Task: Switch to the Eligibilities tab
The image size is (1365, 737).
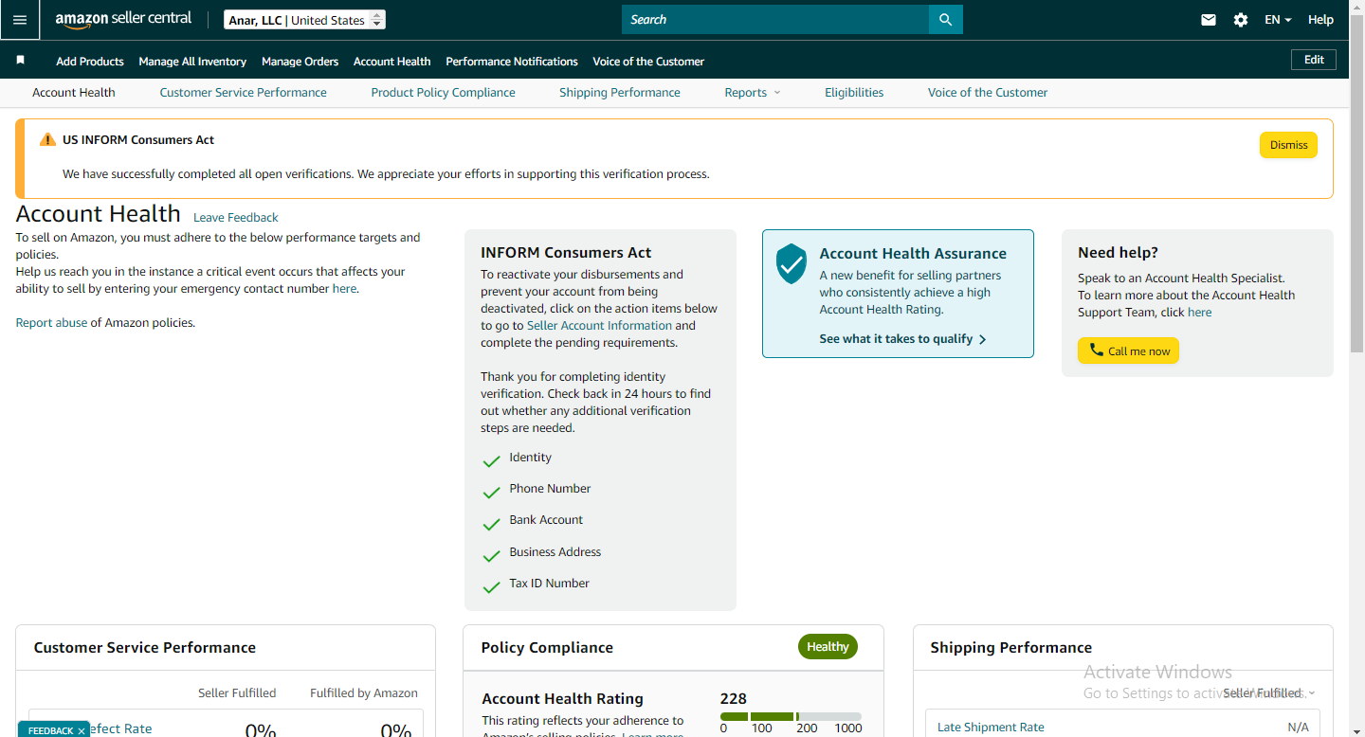Action: (854, 93)
